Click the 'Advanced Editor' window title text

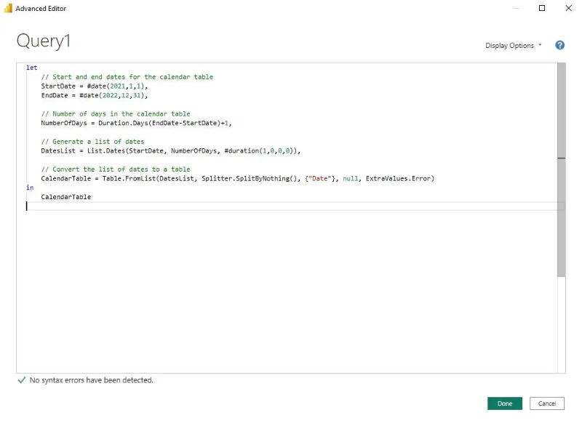(x=41, y=8)
